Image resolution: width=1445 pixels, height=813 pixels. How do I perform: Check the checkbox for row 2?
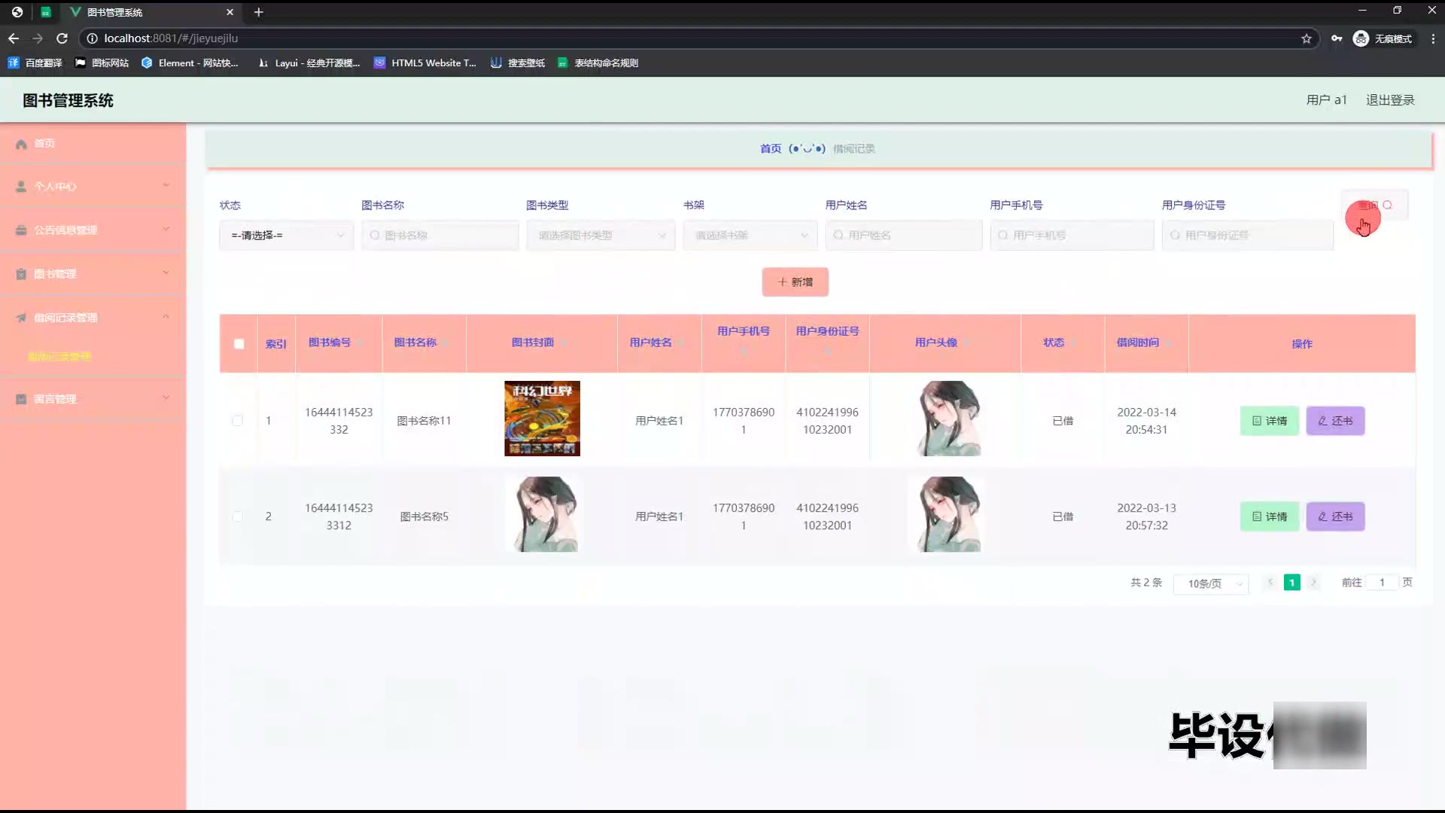237,516
